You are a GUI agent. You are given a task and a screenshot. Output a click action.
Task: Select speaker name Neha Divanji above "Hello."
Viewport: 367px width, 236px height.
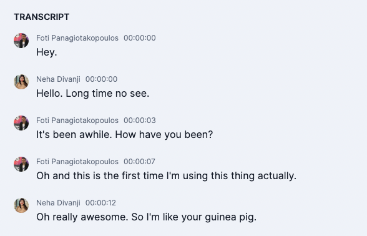point(58,79)
